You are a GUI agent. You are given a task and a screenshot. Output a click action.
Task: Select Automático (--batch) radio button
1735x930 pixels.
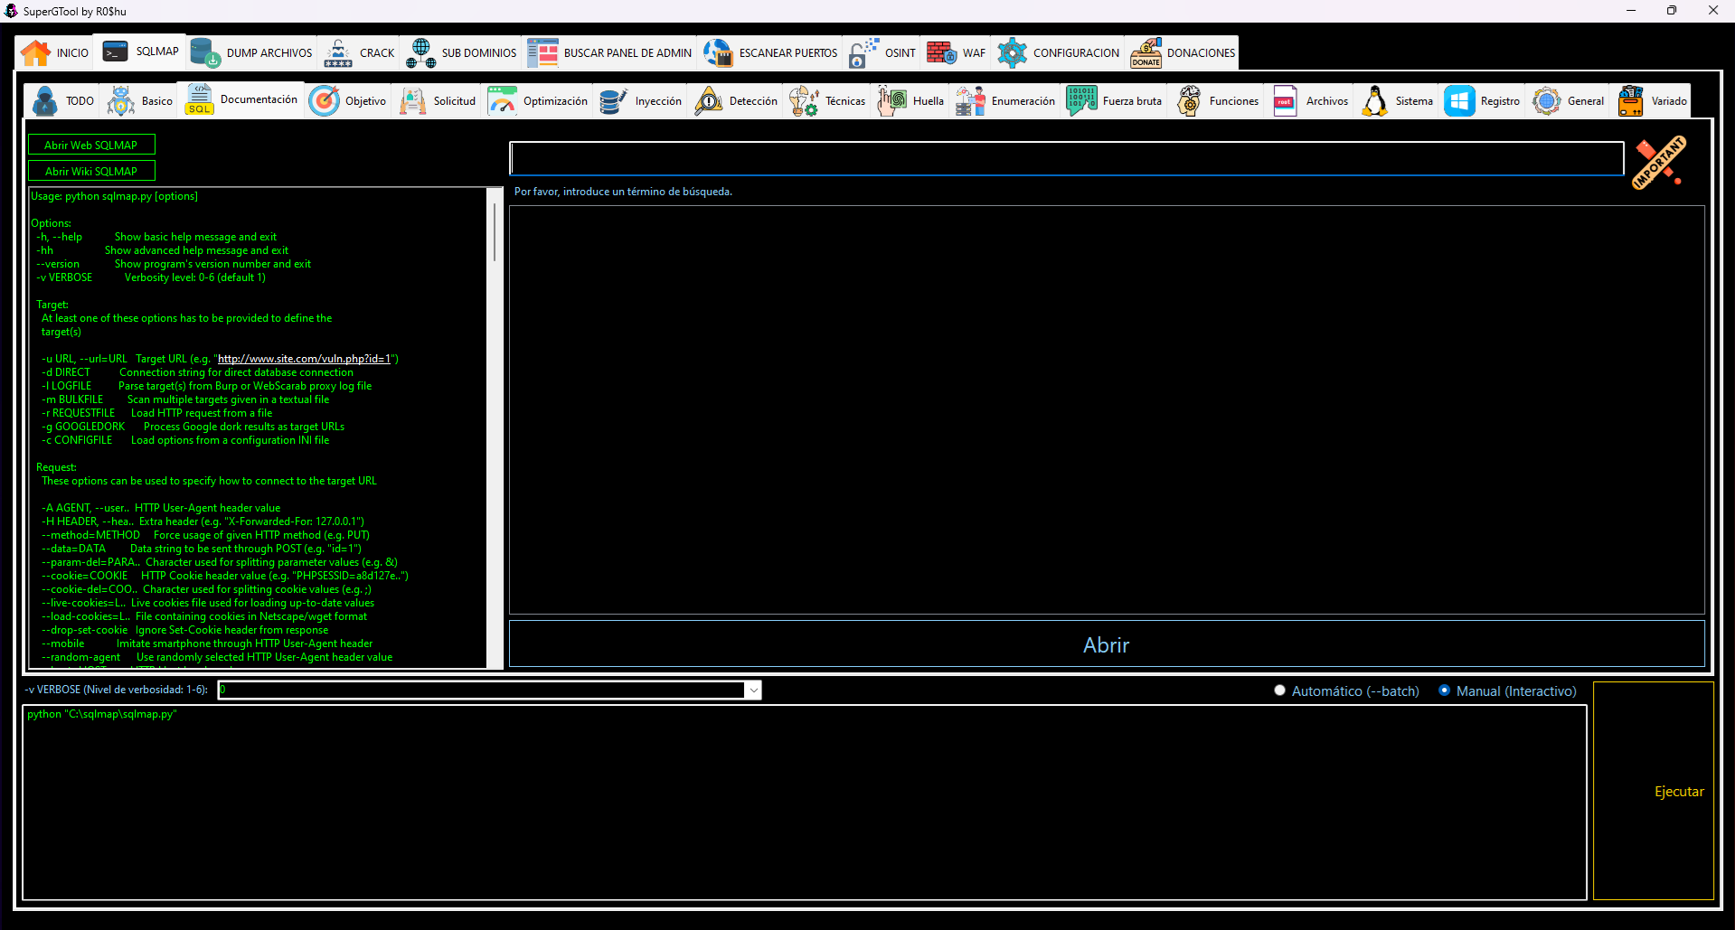pyautogui.click(x=1279, y=690)
